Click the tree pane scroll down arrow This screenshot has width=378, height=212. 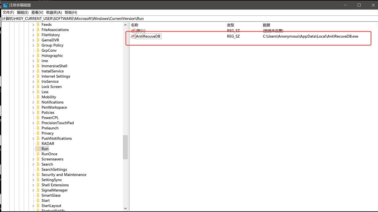(x=125, y=208)
